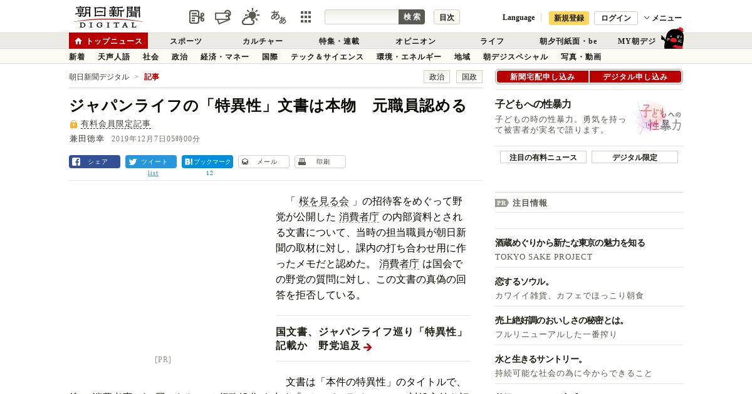Viewport: 752px width, 394px height.
Task: Select 政治 in sub navigation
Action: (x=180, y=57)
